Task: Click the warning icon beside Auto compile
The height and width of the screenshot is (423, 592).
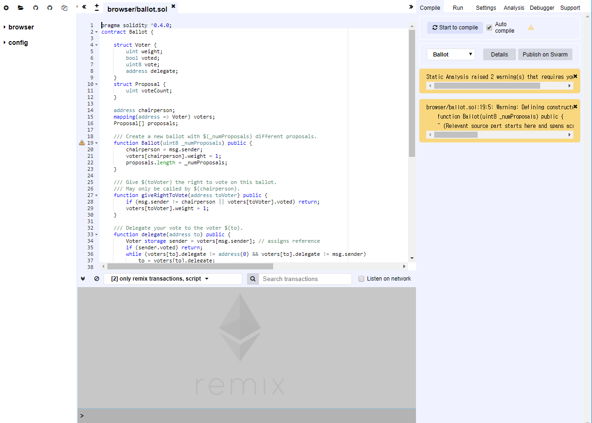Action: [531, 27]
